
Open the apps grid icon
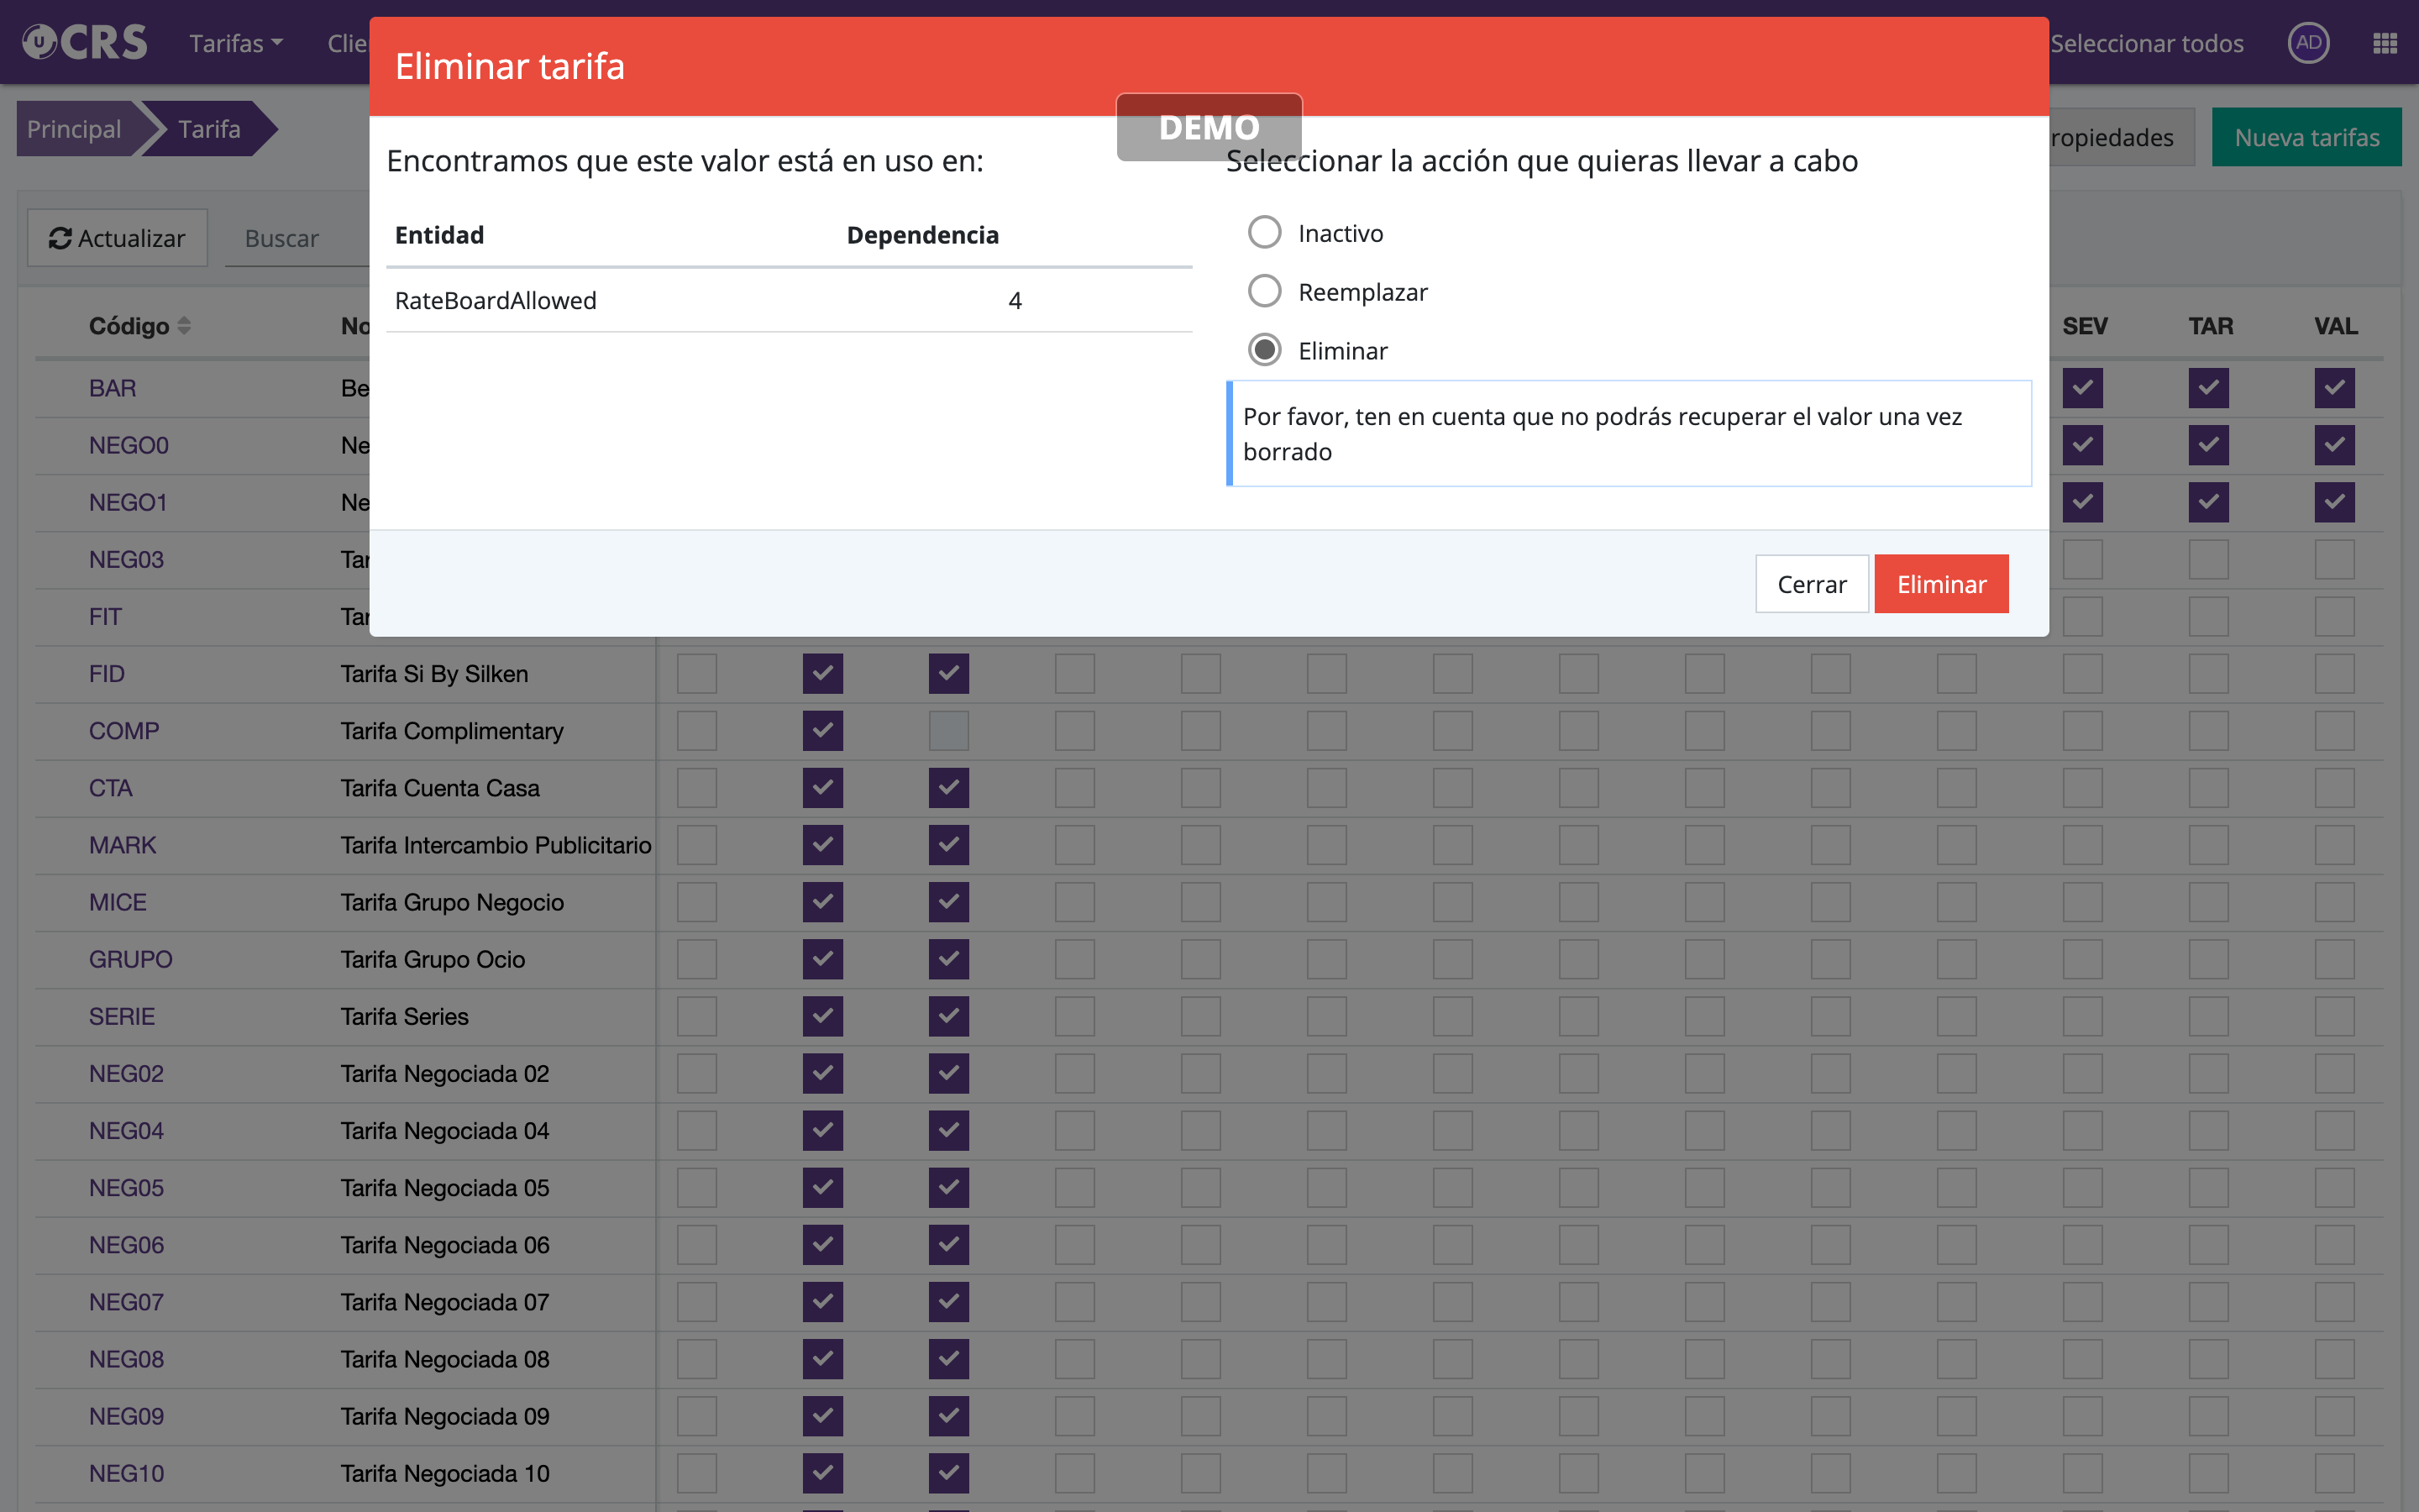tap(2384, 43)
